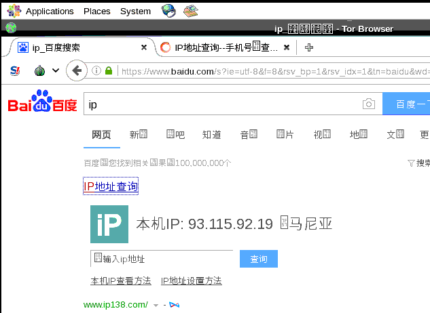Image resolution: width=430 pixels, height=313 pixels.
Task: Click the baidu.com URL address field
Action: click(x=274, y=71)
